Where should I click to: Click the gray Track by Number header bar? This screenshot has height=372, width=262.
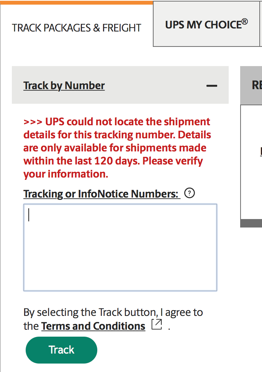[153, 85]
